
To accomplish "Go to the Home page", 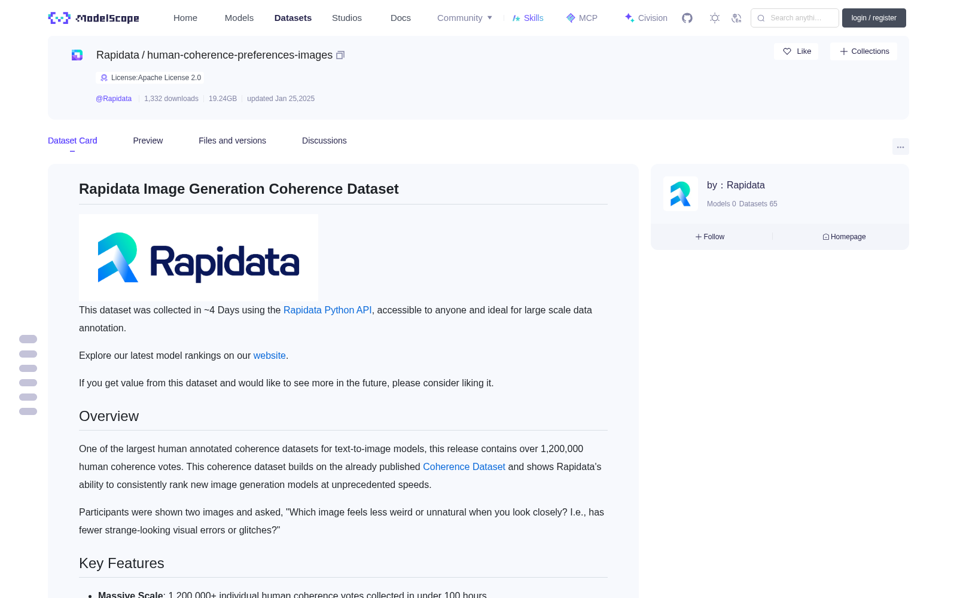I will (x=185, y=18).
